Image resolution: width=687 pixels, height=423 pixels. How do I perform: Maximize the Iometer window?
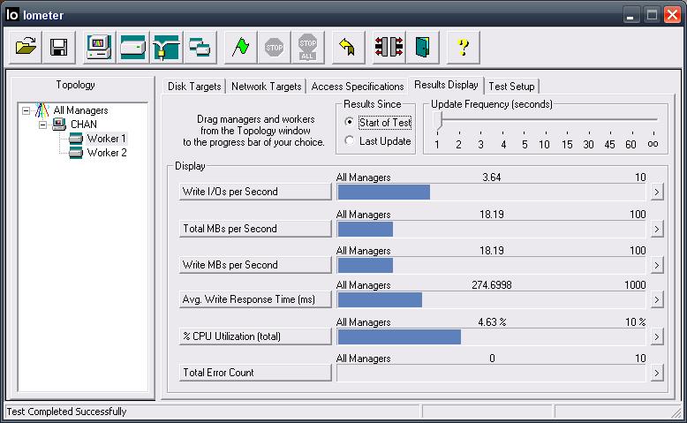652,15
